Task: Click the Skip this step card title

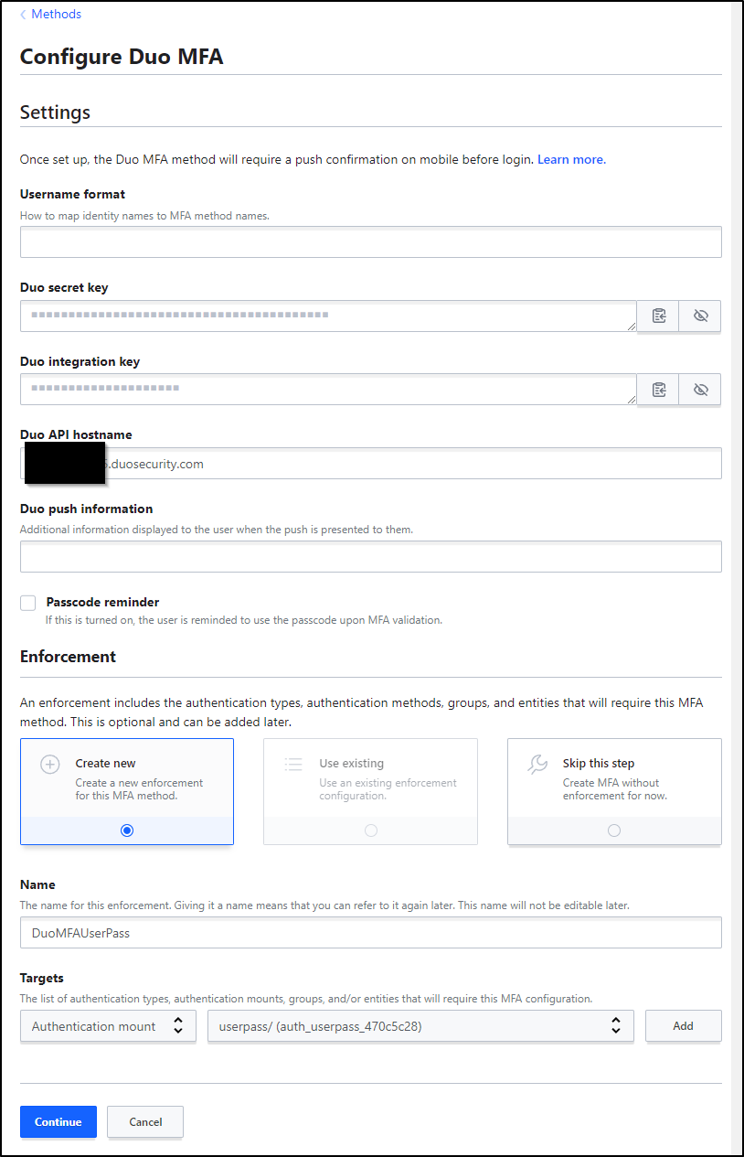Action: coord(599,764)
